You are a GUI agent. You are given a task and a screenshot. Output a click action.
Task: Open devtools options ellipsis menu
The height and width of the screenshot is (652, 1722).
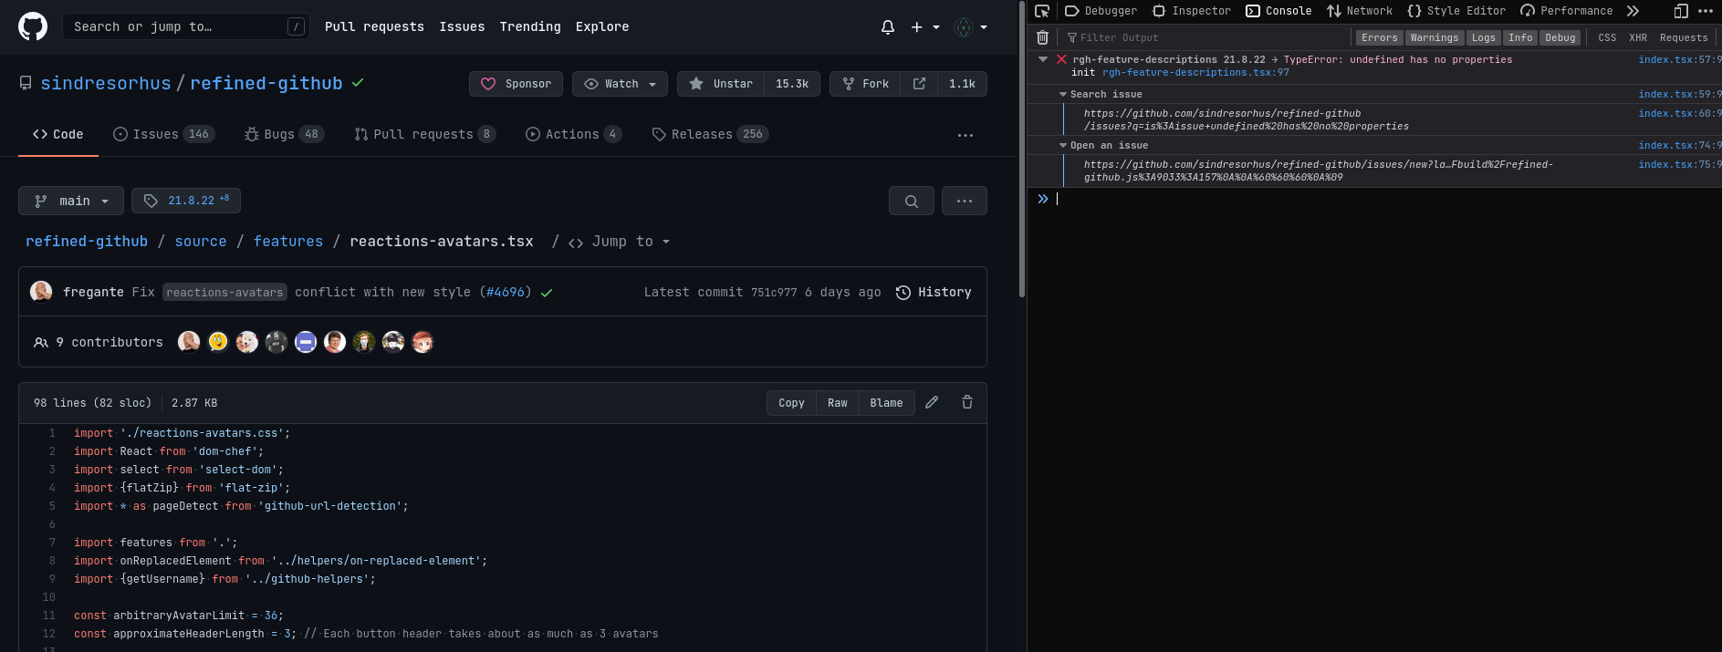[1706, 11]
